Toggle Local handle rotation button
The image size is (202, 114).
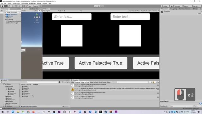tap(35, 6)
